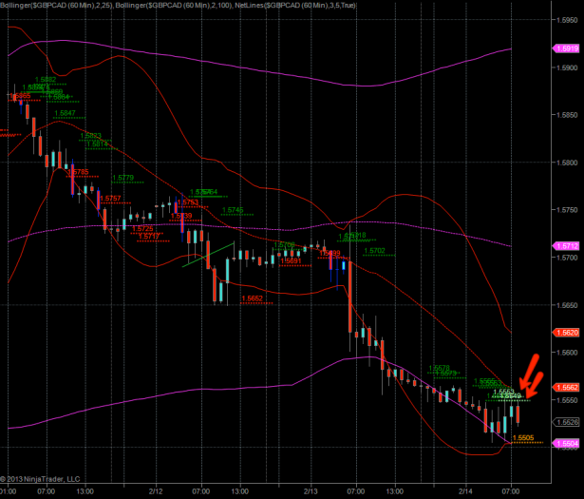Viewport: 584px width, 499px height.
Task: Select the black 1.5526 current price tag
Action: click(567, 422)
